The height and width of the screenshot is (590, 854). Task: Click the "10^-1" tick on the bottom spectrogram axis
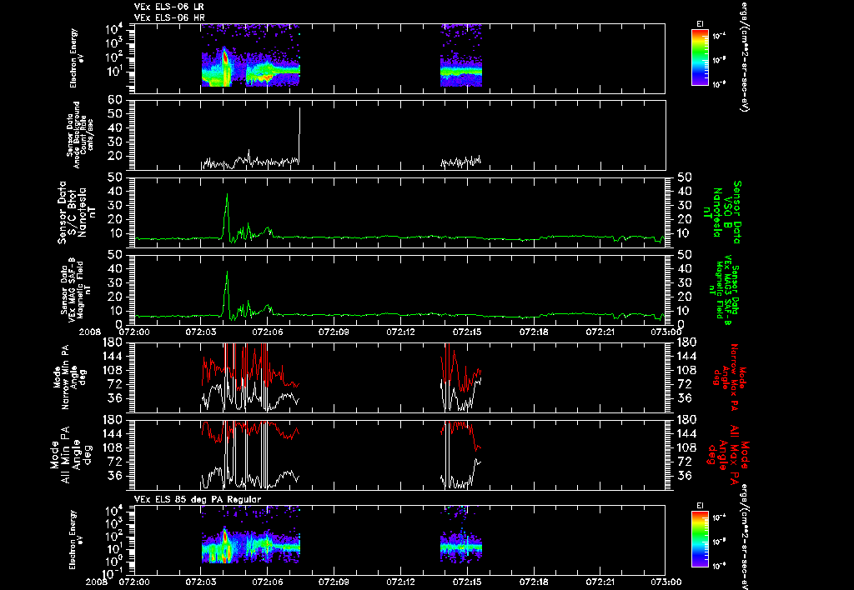click(112, 573)
